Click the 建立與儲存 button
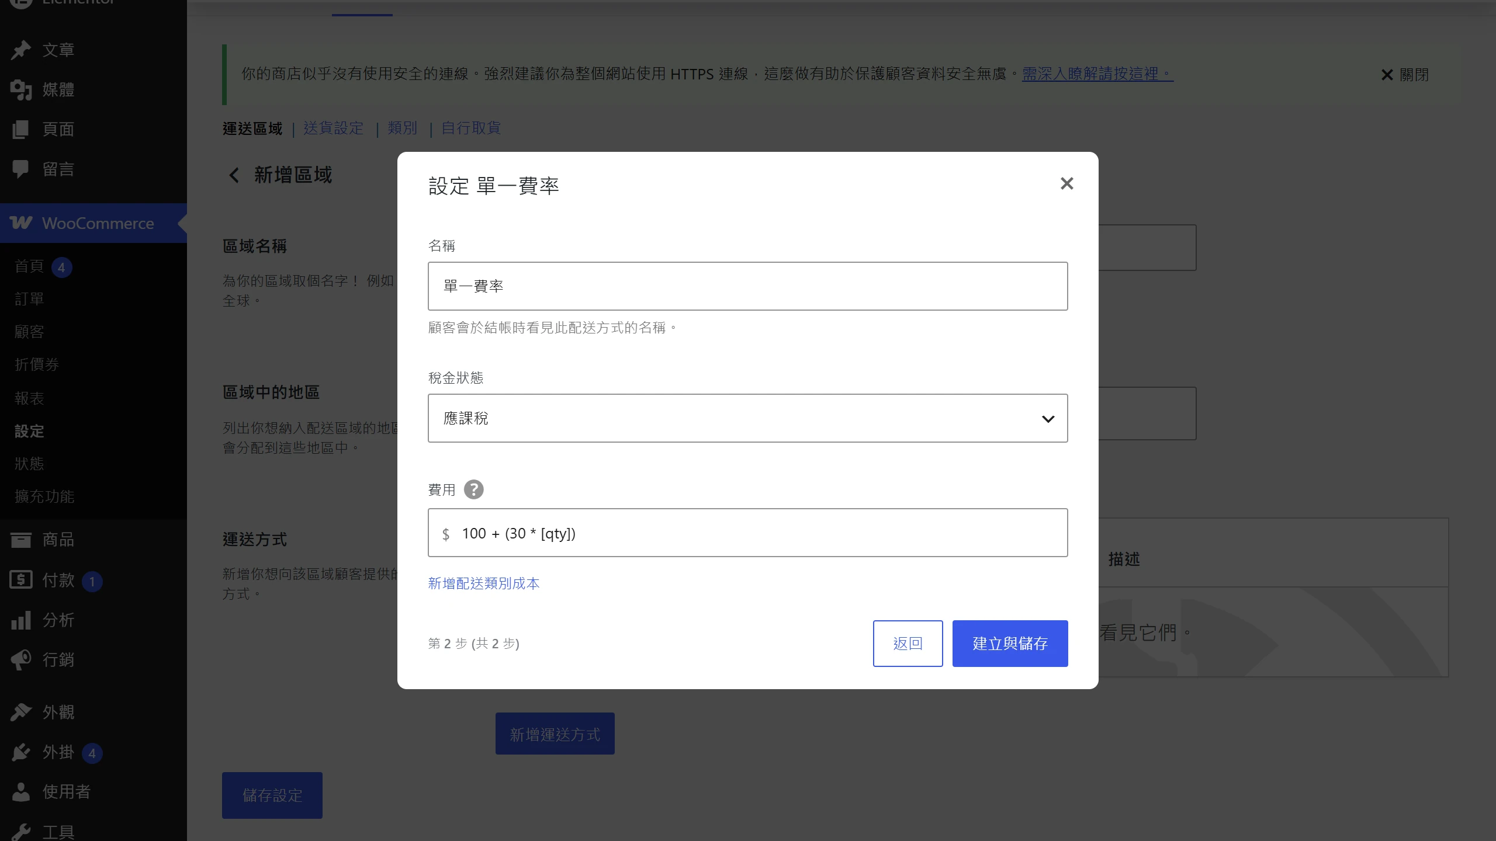Viewport: 1496px width, 841px height. pyautogui.click(x=1010, y=643)
